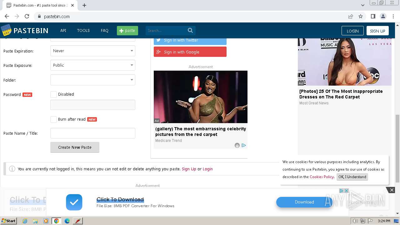Go back with browser back arrow
This screenshot has height=225, width=400.
[7, 16]
